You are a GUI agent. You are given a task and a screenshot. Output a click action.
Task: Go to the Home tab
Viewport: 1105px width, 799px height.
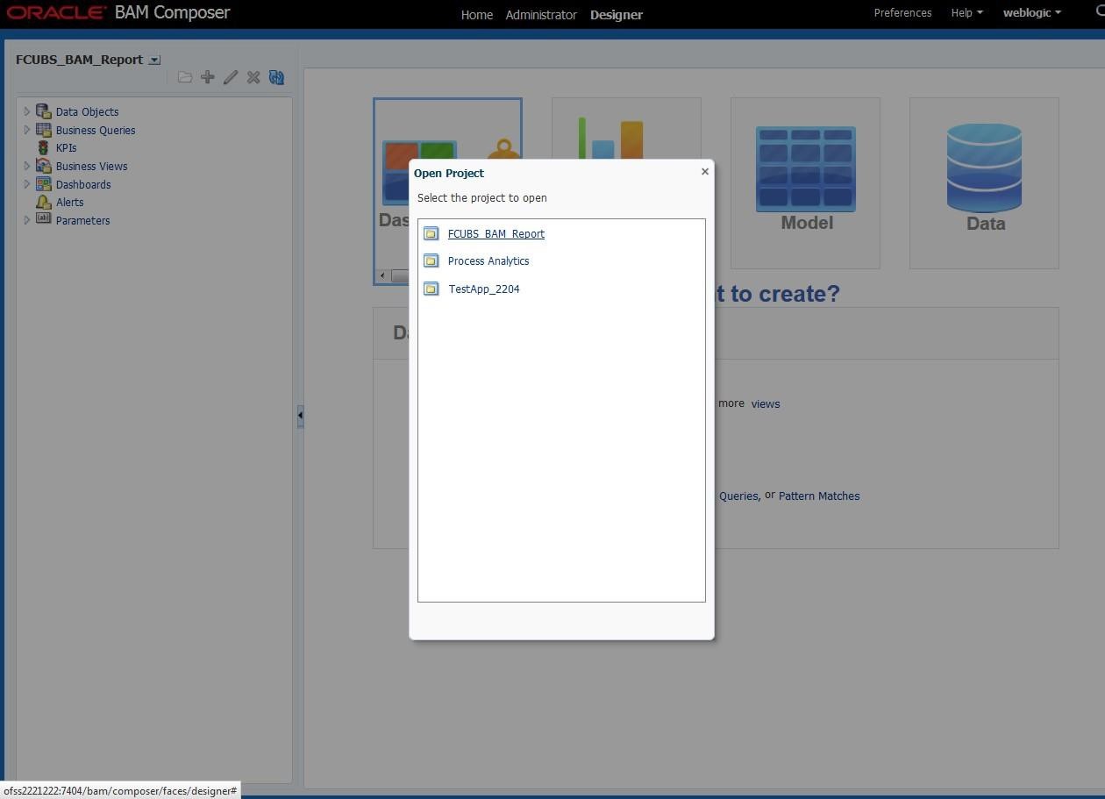pyautogui.click(x=477, y=15)
